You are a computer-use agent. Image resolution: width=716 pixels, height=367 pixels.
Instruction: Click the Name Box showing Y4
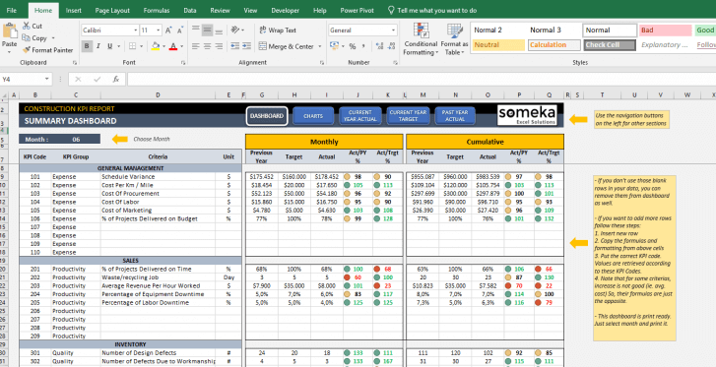pos(23,80)
